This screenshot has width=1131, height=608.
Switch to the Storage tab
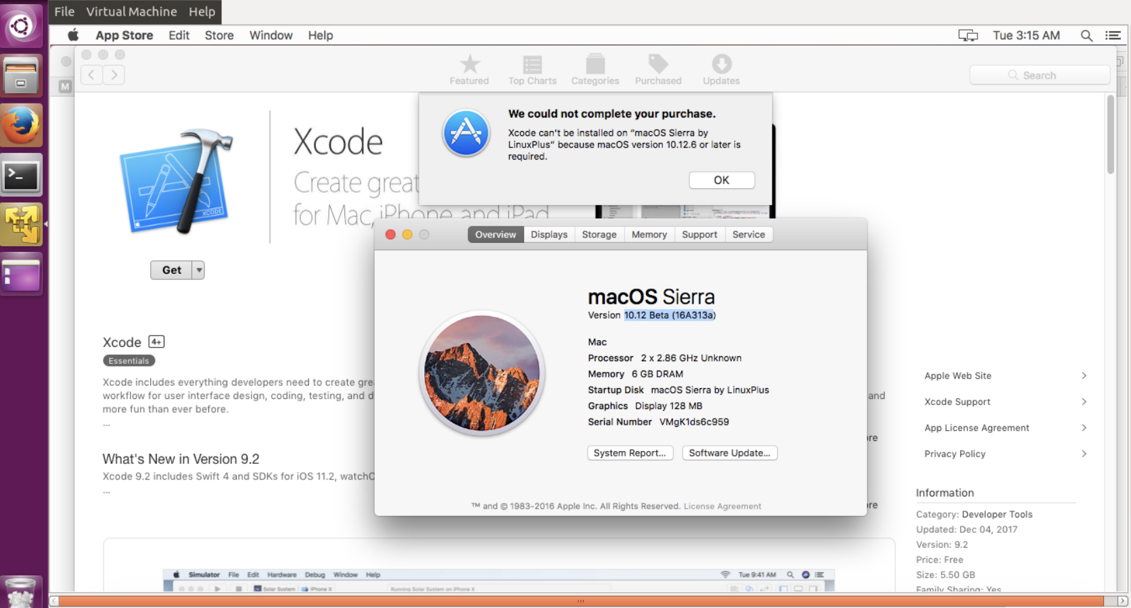599,235
